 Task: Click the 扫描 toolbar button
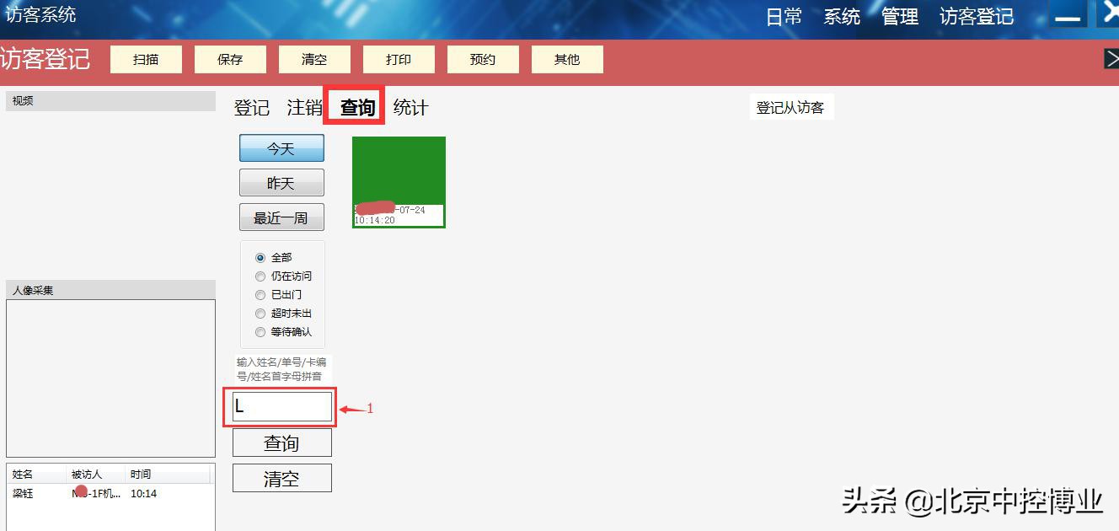click(146, 59)
